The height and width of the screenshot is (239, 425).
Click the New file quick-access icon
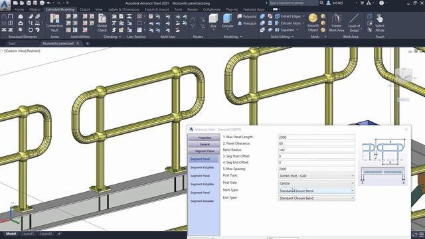pos(15,3)
